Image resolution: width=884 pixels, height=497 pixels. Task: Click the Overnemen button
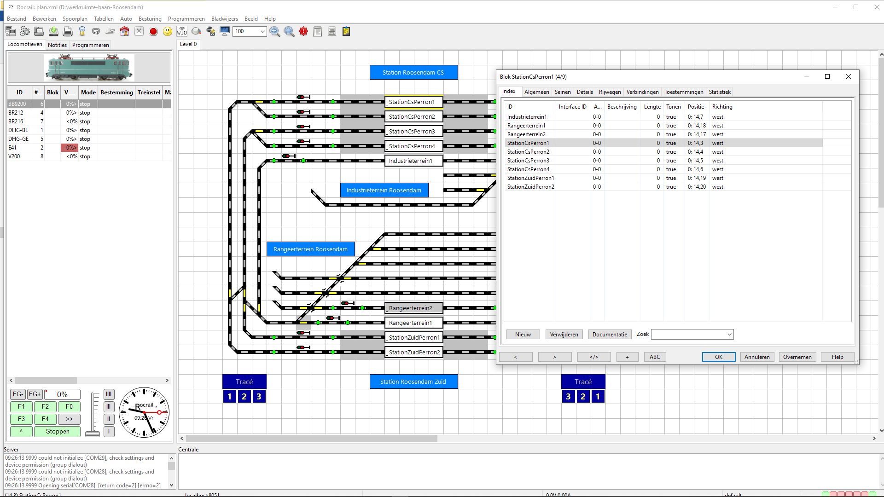click(797, 357)
